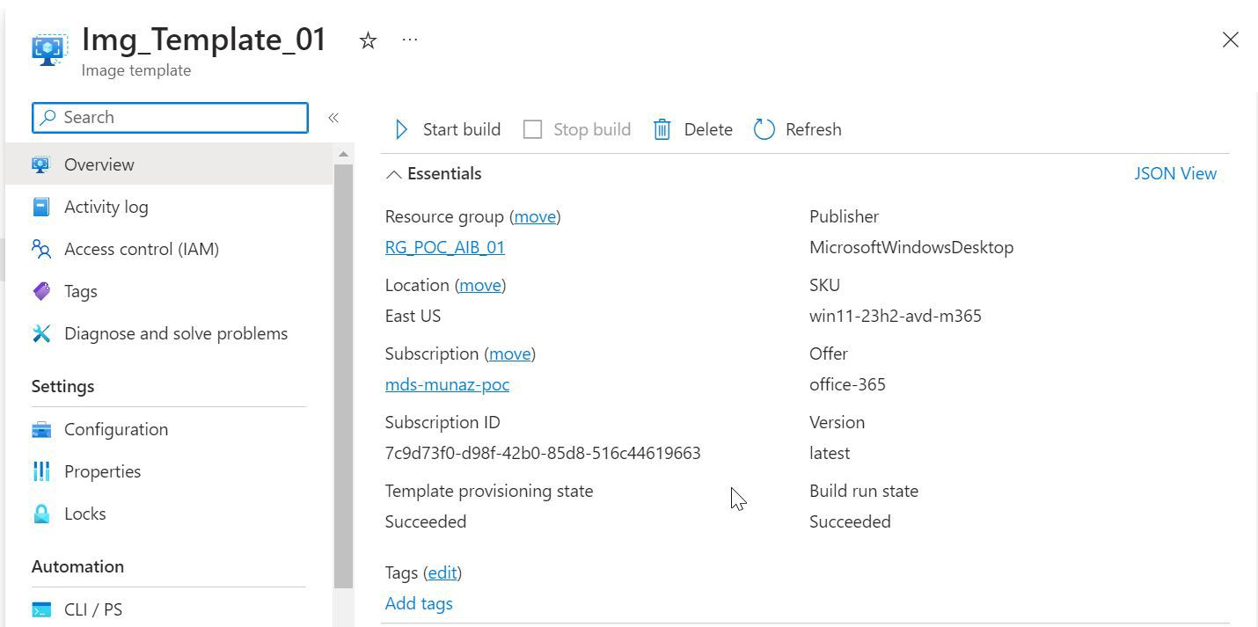Viewport: 1258px width, 627px height.
Task: Open the more options ellipsis
Action: coord(410,40)
